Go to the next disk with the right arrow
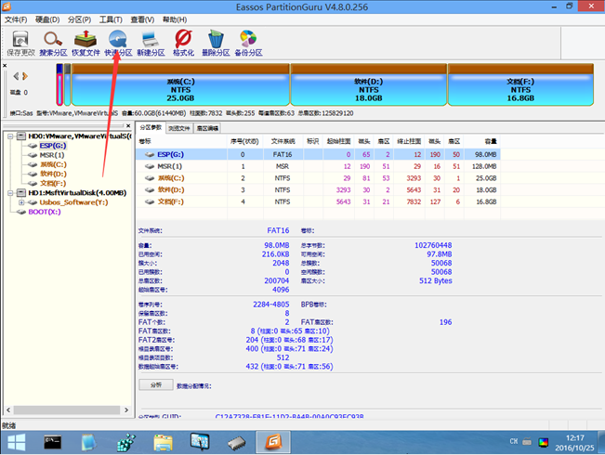The image size is (605, 455). tap(25, 76)
